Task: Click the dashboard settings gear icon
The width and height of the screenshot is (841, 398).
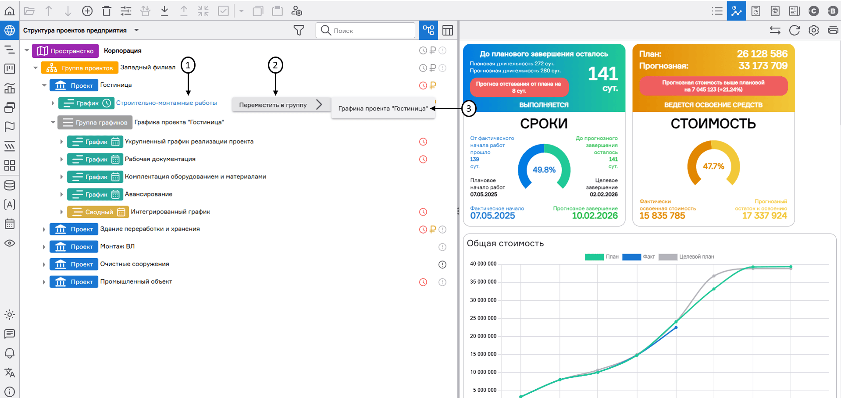Action: pyautogui.click(x=813, y=30)
